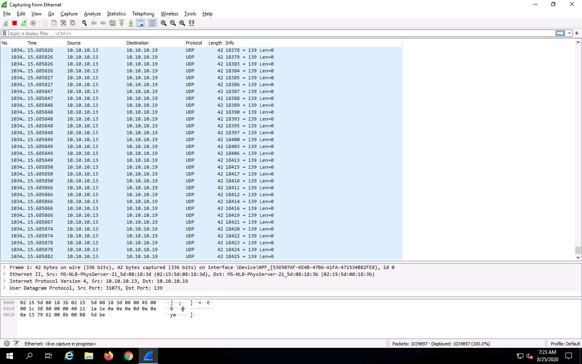Image resolution: width=582 pixels, height=364 pixels.
Task: Toggle packet colorization rules
Action: point(152,23)
